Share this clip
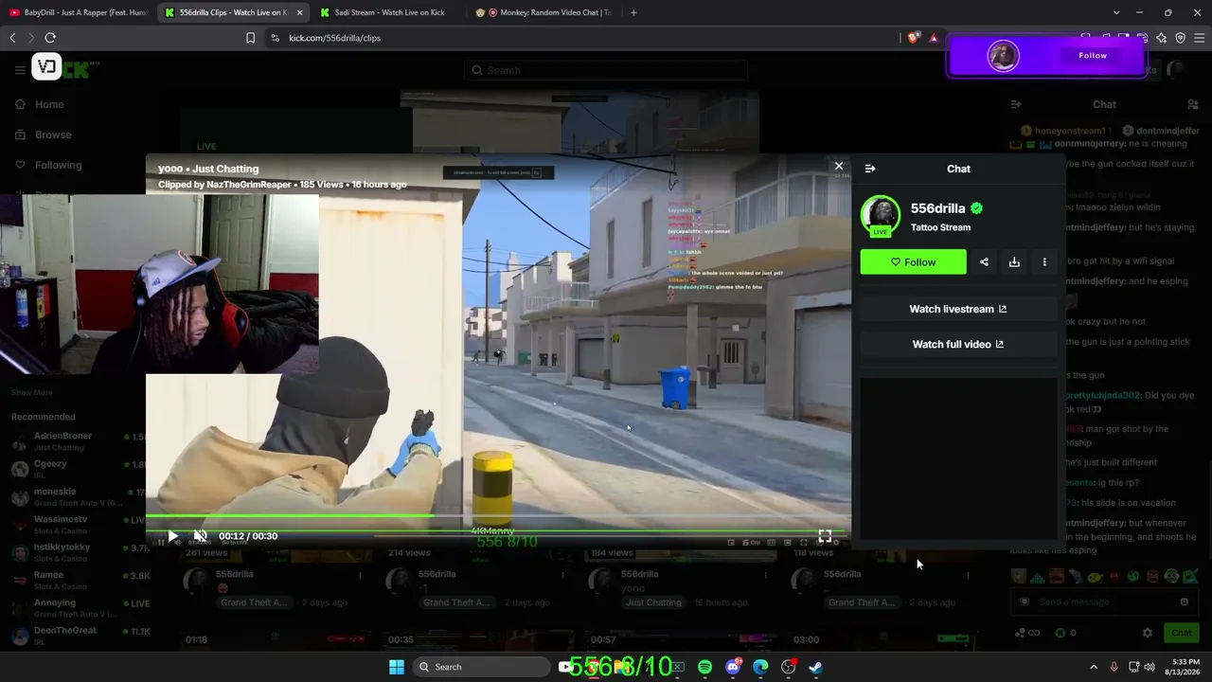This screenshot has width=1212, height=682. (x=984, y=262)
